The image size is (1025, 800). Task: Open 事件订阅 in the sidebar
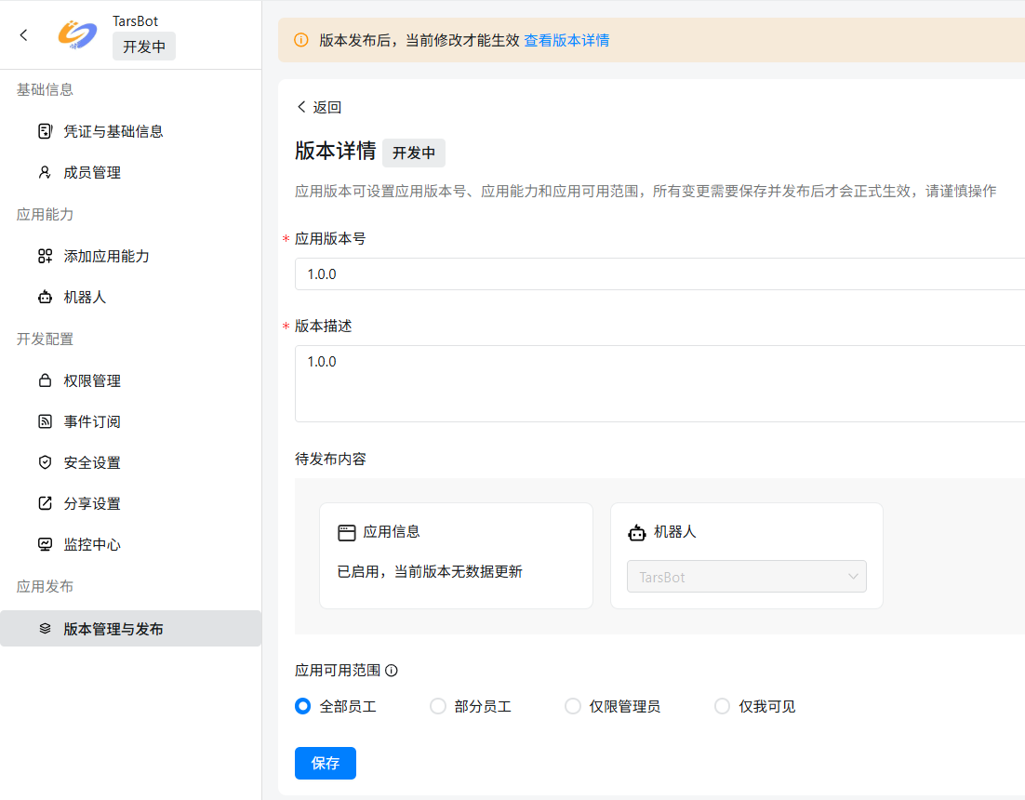tap(92, 421)
